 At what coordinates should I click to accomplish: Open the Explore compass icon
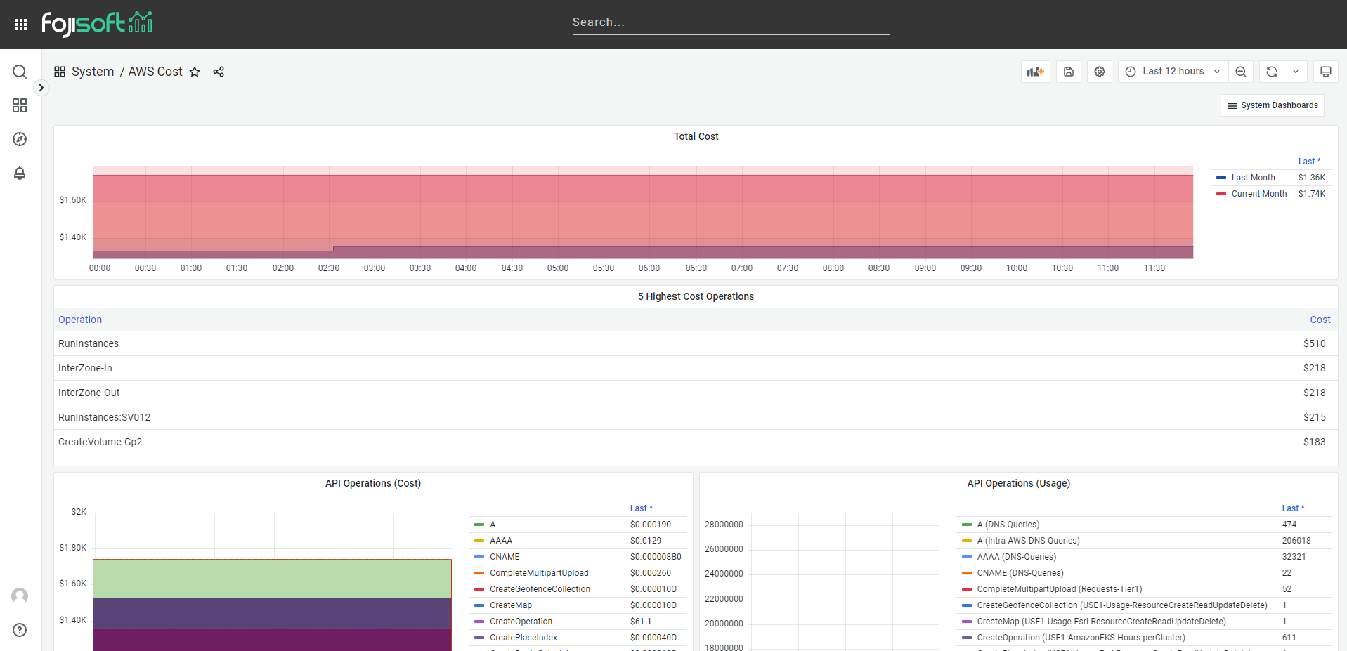click(x=20, y=139)
